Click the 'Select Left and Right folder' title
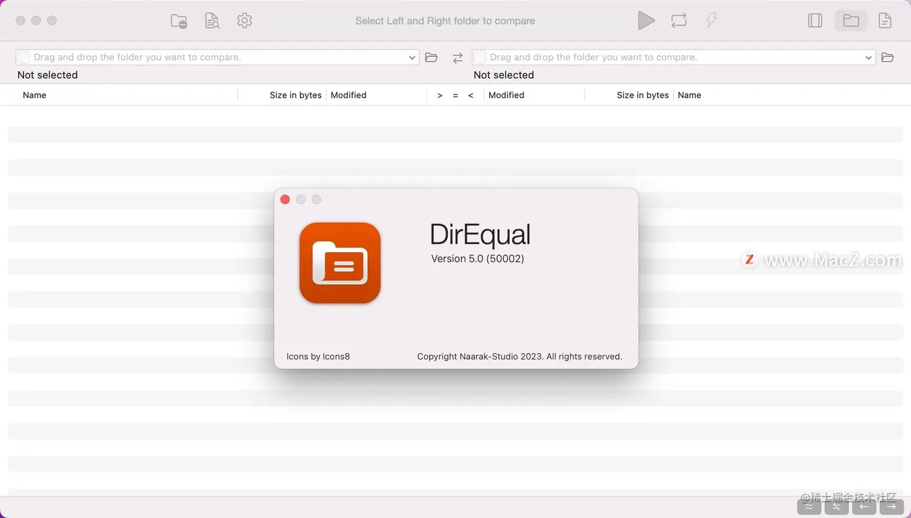 coord(445,21)
